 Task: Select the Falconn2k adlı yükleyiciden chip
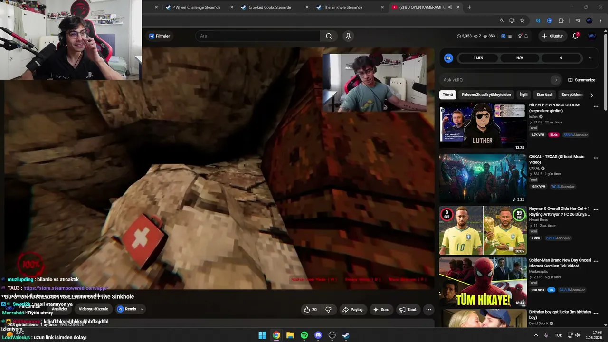[x=486, y=95]
